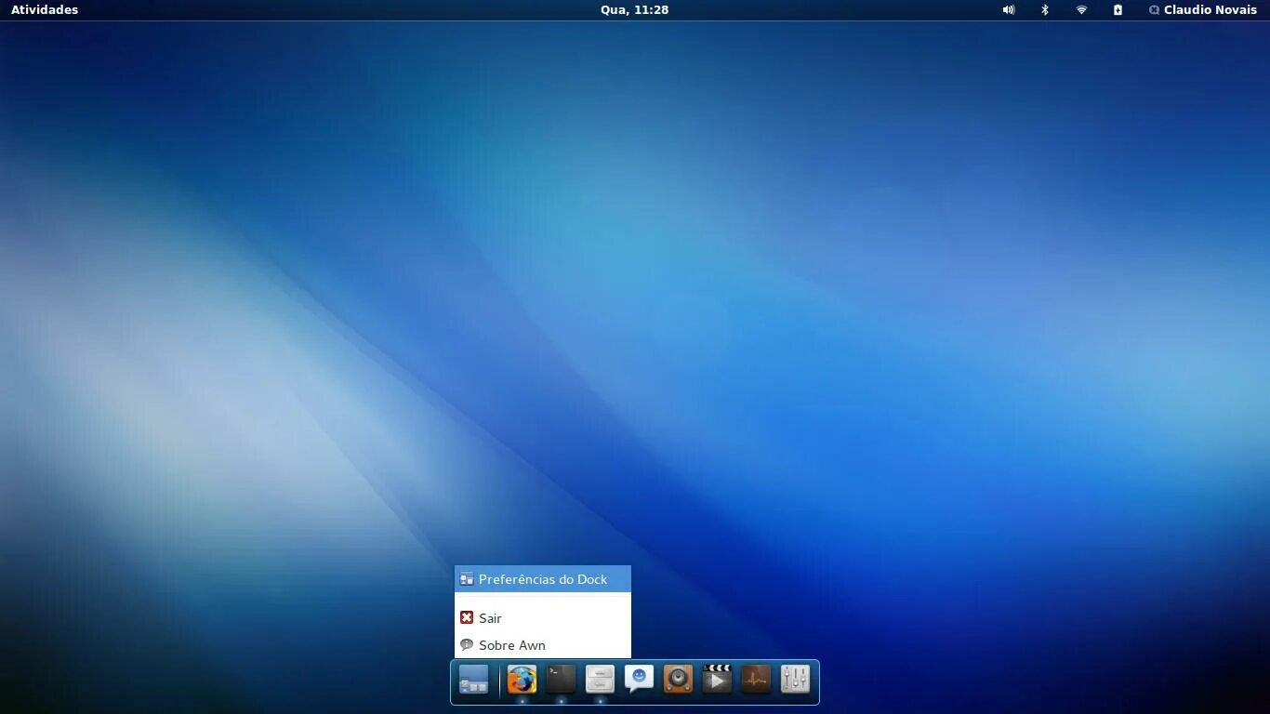Open the volume mixer icon in dock
This screenshot has height=714, width=1270.
tap(795, 681)
